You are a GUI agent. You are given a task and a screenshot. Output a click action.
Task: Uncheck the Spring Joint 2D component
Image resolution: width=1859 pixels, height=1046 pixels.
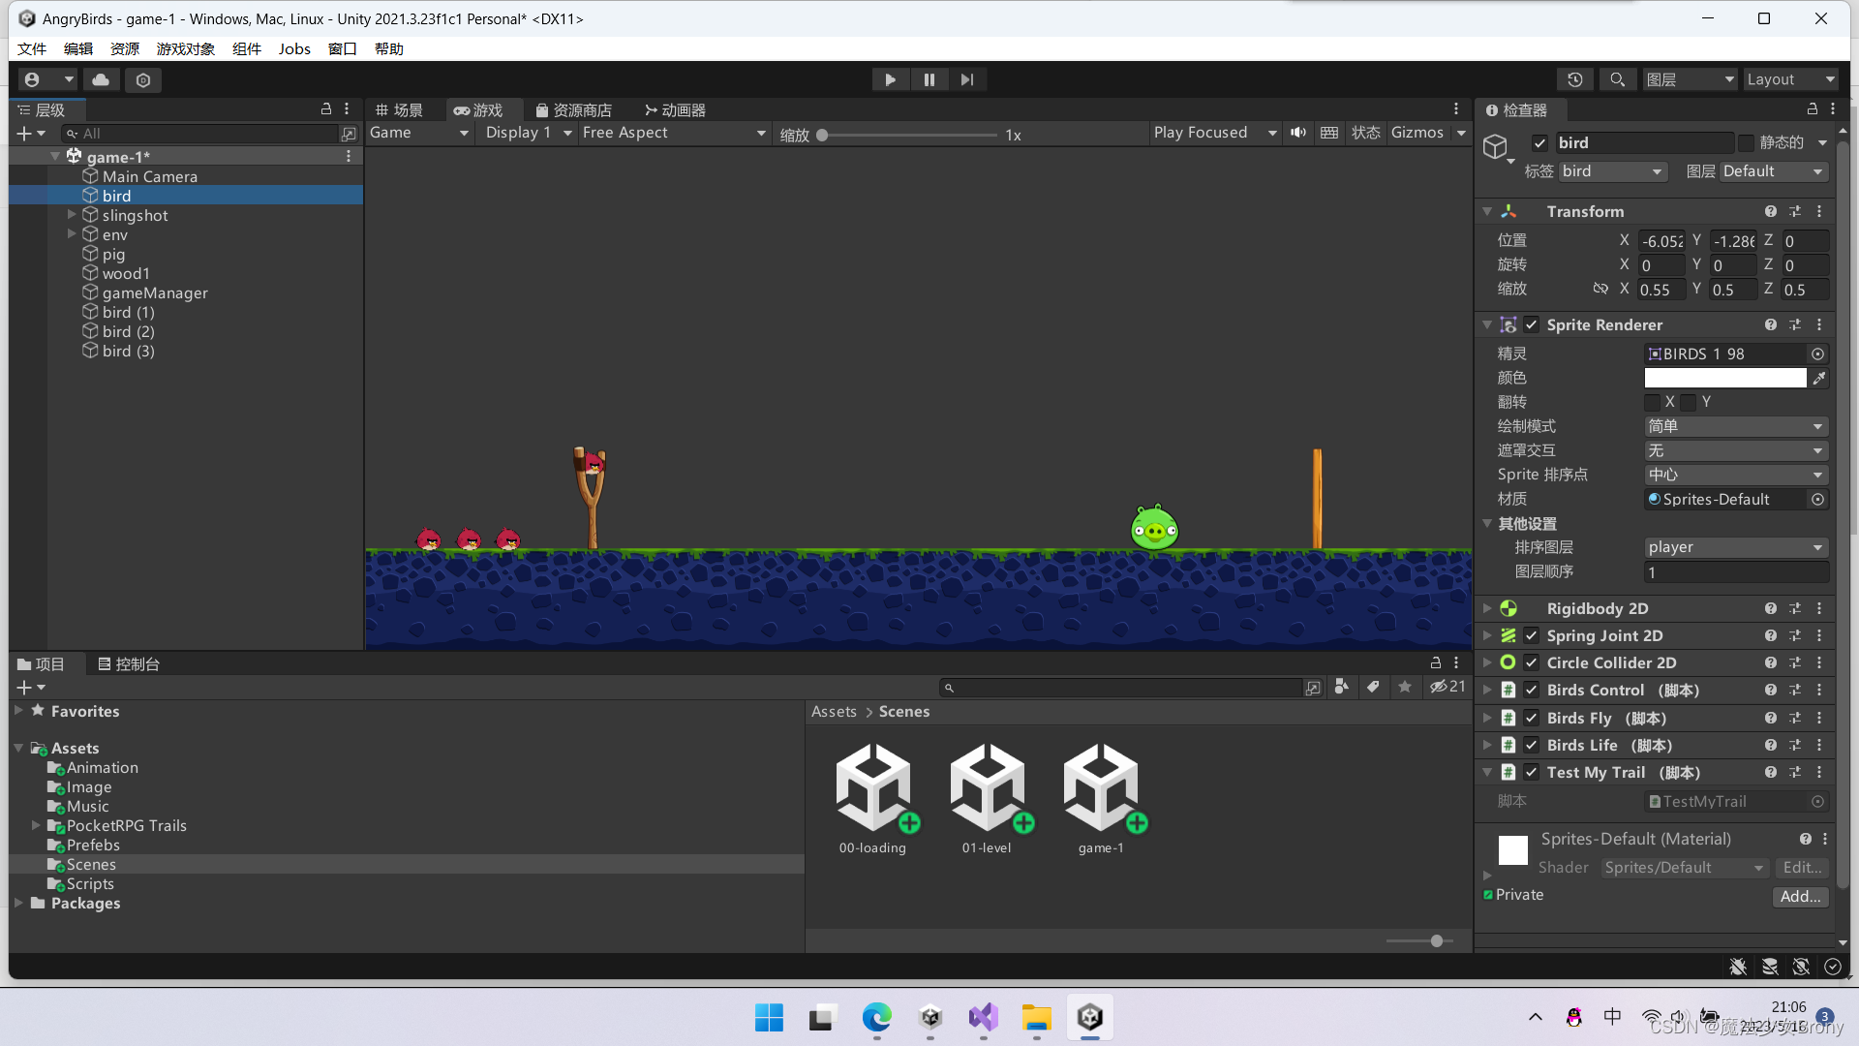pos(1532,636)
